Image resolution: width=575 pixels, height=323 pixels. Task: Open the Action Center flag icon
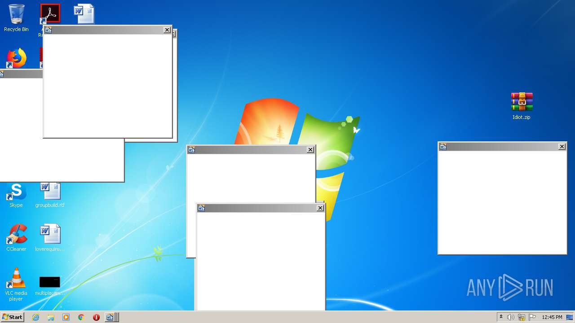tap(532, 317)
